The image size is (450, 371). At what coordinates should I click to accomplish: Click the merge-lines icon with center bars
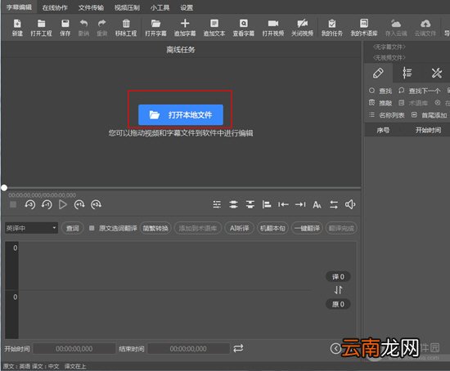pos(233,204)
